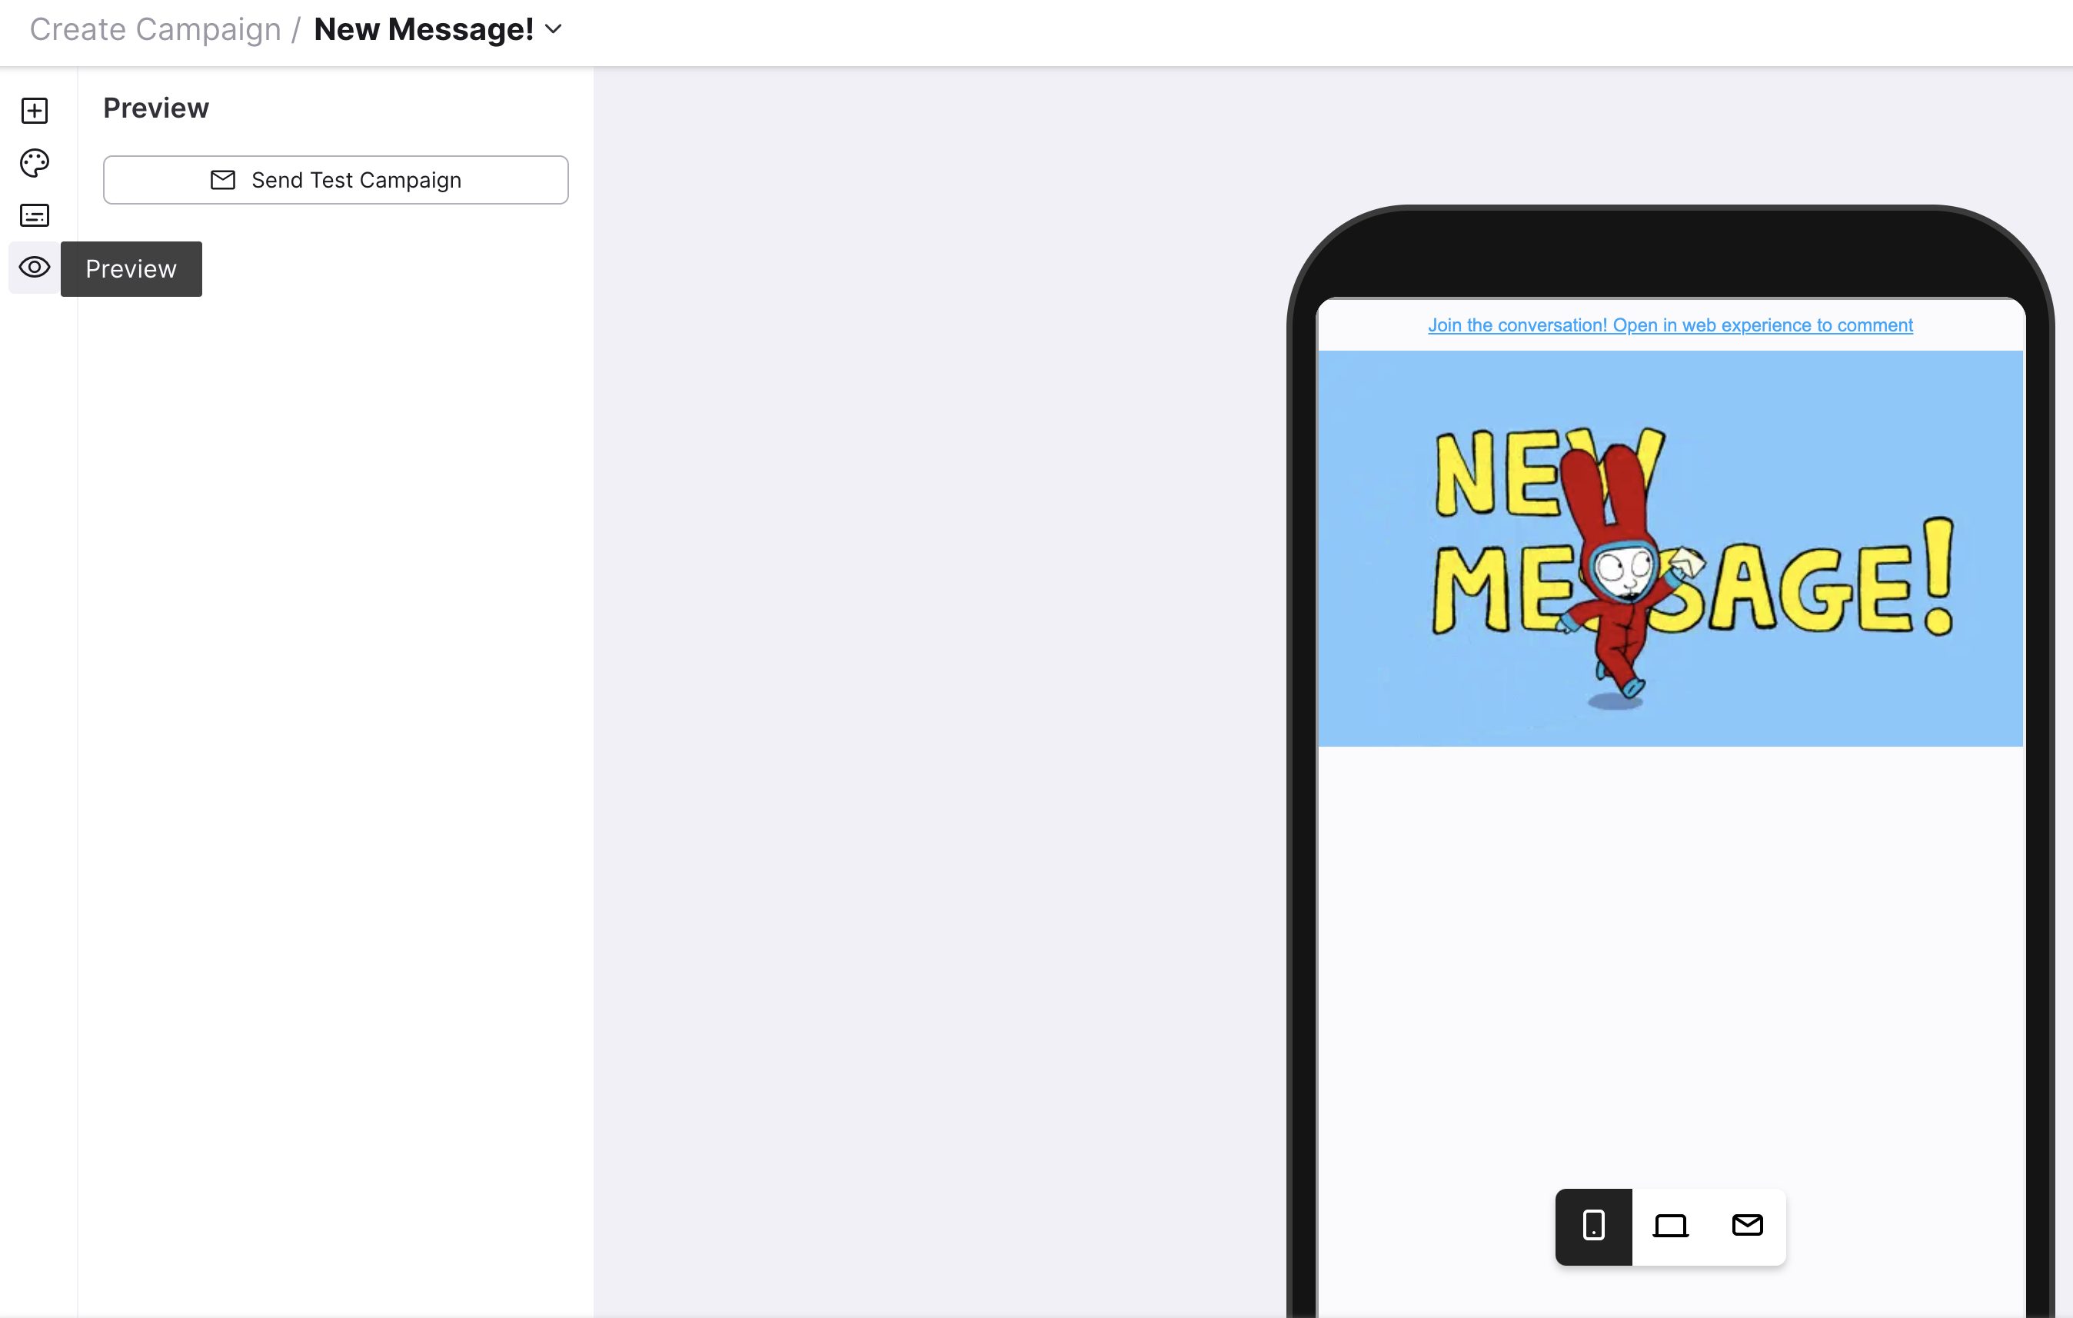Click the Preview panel heading
The height and width of the screenshot is (1318, 2073).
pyautogui.click(x=156, y=108)
